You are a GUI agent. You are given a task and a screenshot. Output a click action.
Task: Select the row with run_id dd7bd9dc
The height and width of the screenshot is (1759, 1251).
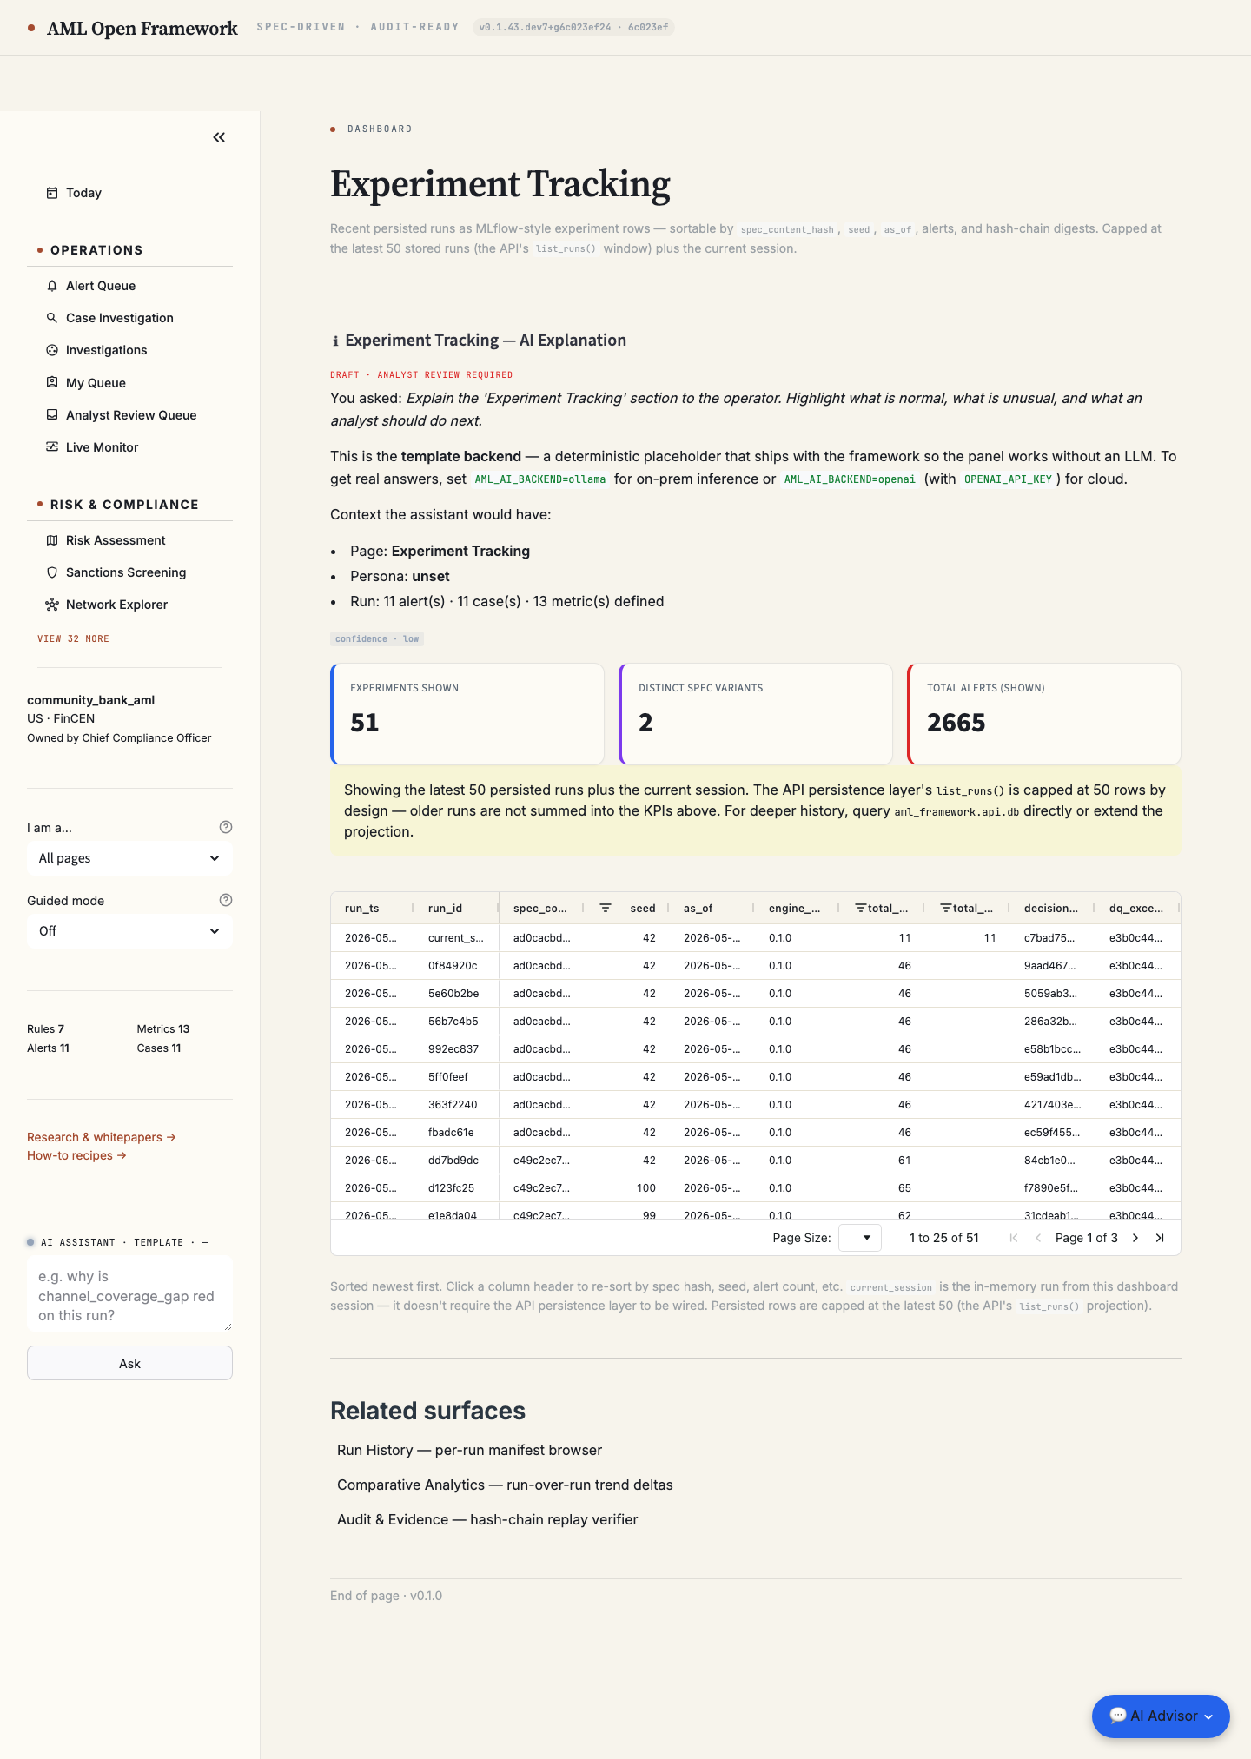[x=755, y=1161]
